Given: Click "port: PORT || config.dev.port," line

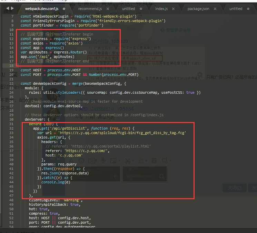Looking at the screenshot, I should 60,223.
